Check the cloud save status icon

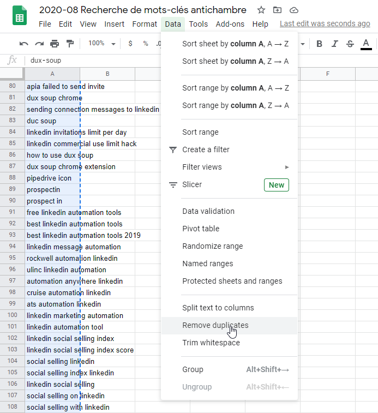[293, 10]
